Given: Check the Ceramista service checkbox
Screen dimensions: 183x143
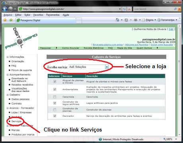Looking at the screenshot, I should [55, 97].
